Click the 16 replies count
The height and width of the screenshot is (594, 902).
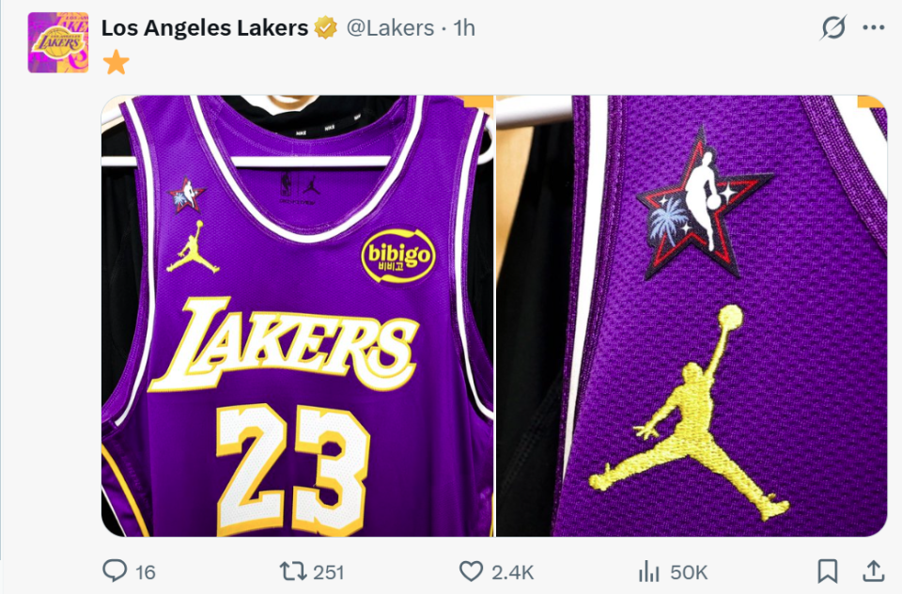(146, 571)
